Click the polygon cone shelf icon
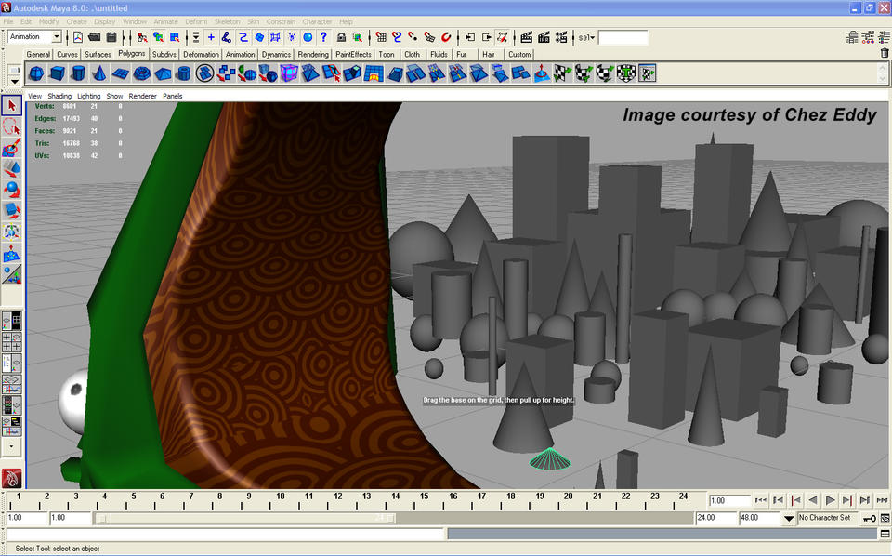 pyautogui.click(x=99, y=73)
